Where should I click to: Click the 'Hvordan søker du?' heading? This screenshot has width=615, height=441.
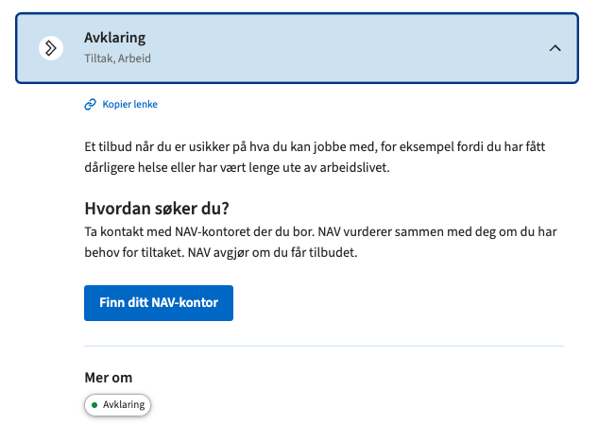tap(157, 208)
